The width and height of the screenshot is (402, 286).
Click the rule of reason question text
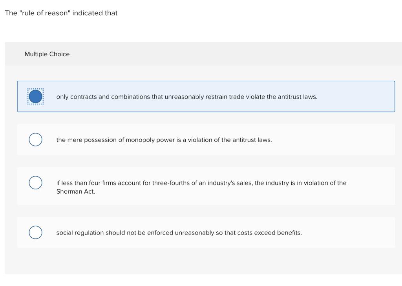(61, 13)
